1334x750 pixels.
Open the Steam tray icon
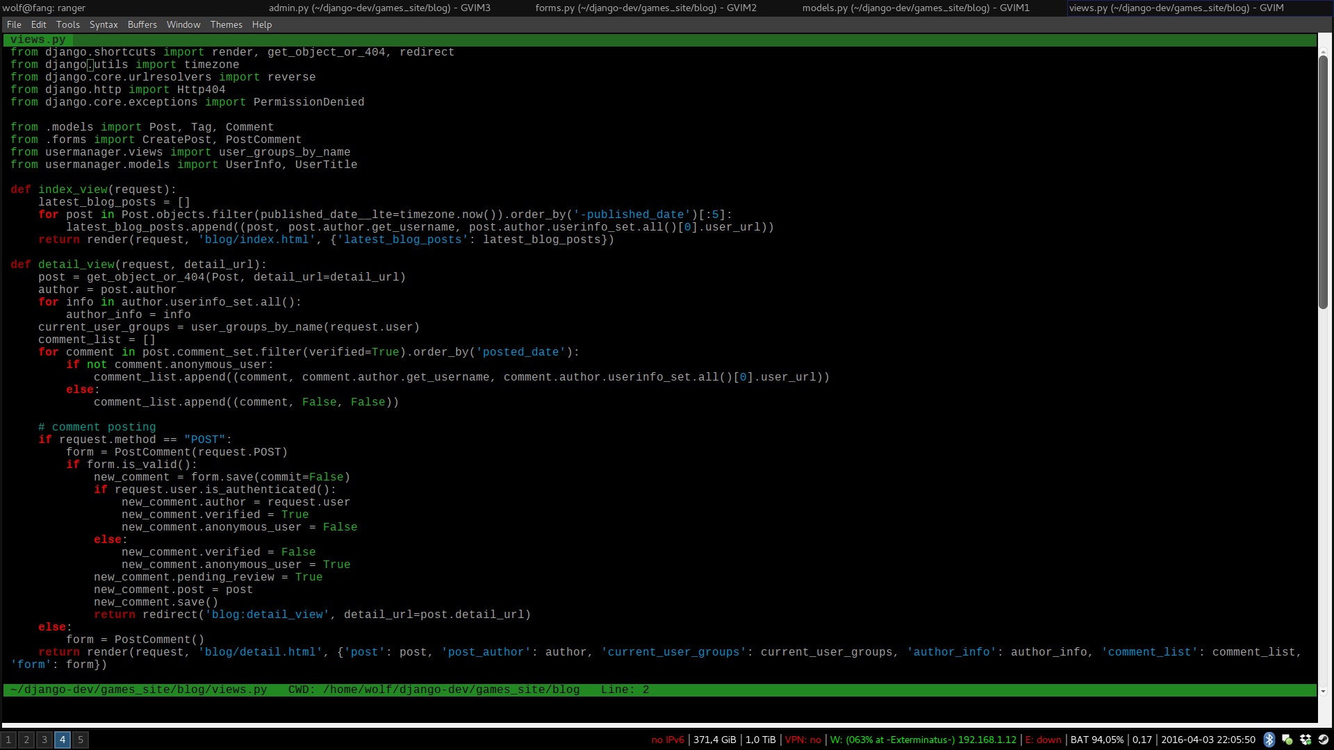coord(1323,740)
